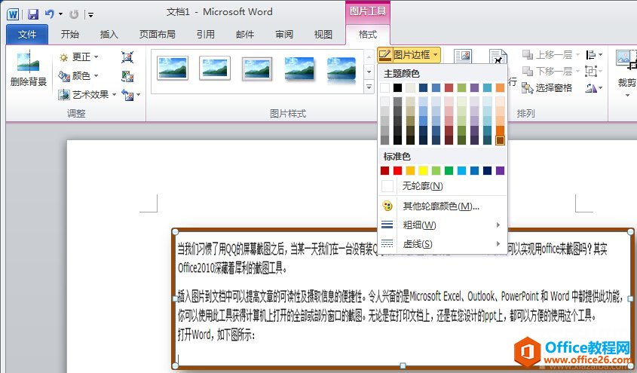Apply the second picture style thumbnail
Image resolution: width=637 pixels, height=373 pixels.
(215, 68)
